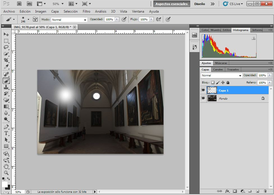Toggle lock image pixels

(218, 83)
